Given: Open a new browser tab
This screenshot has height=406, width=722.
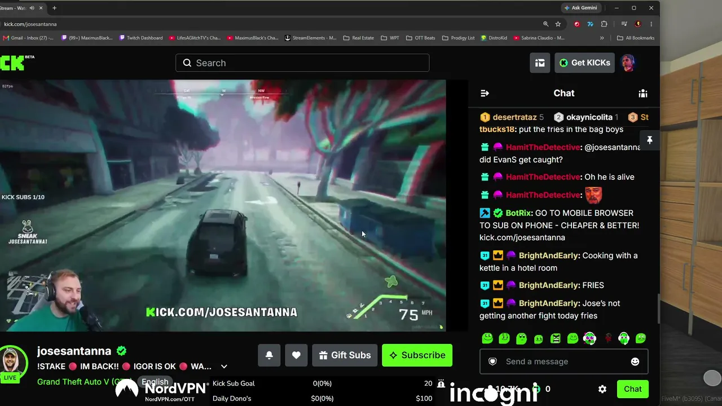Looking at the screenshot, I should tap(54, 8).
